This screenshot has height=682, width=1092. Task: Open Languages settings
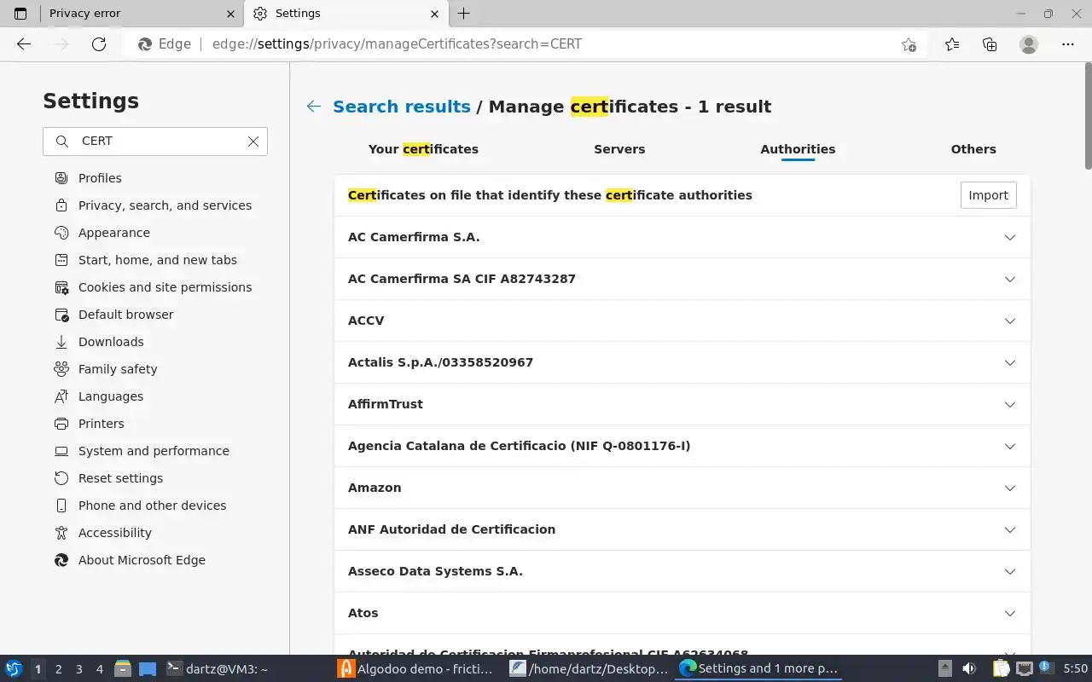click(111, 396)
